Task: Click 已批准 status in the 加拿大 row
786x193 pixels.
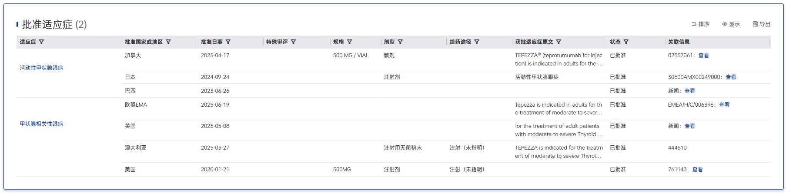Action: (x=618, y=56)
